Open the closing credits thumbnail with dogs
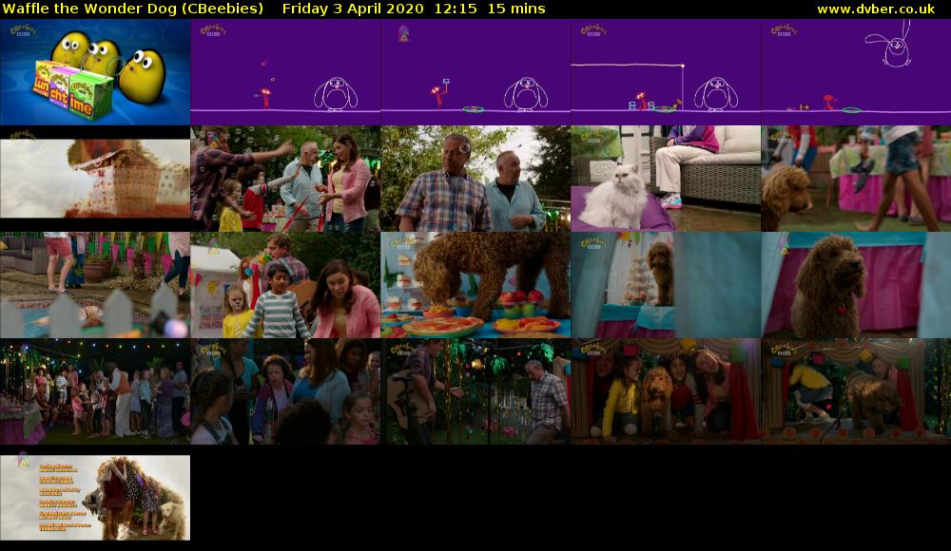 95,496
